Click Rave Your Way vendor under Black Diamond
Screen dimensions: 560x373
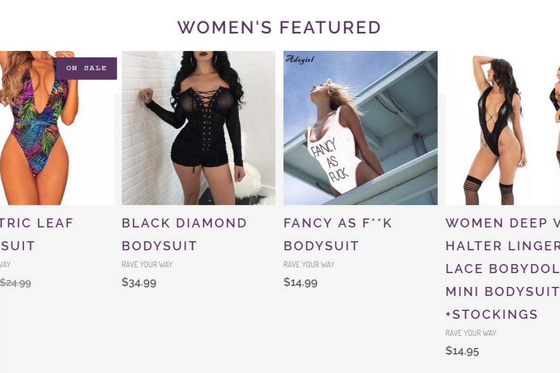coord(147,264)
